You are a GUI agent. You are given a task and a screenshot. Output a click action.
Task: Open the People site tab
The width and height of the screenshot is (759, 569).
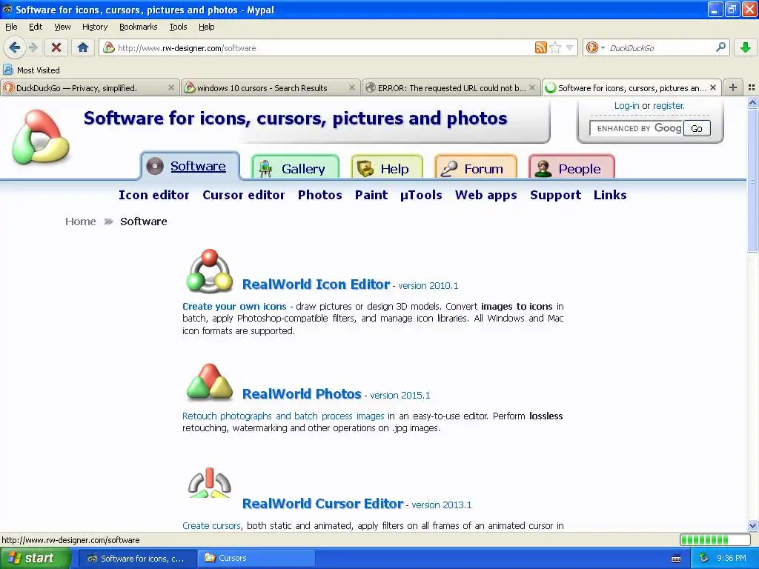(x=571, y=168)
